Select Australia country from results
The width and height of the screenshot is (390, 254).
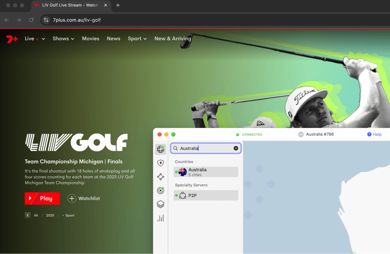[206, 172]
